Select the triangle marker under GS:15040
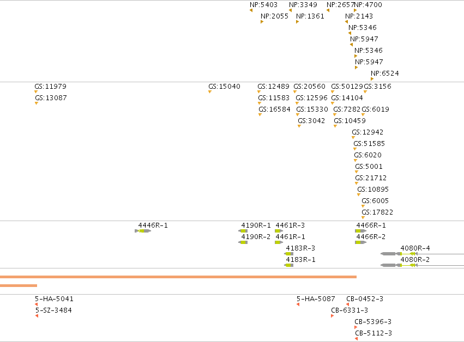Viewport: 464px width, 342px height. pyautogui.click(x=210, y=92)
